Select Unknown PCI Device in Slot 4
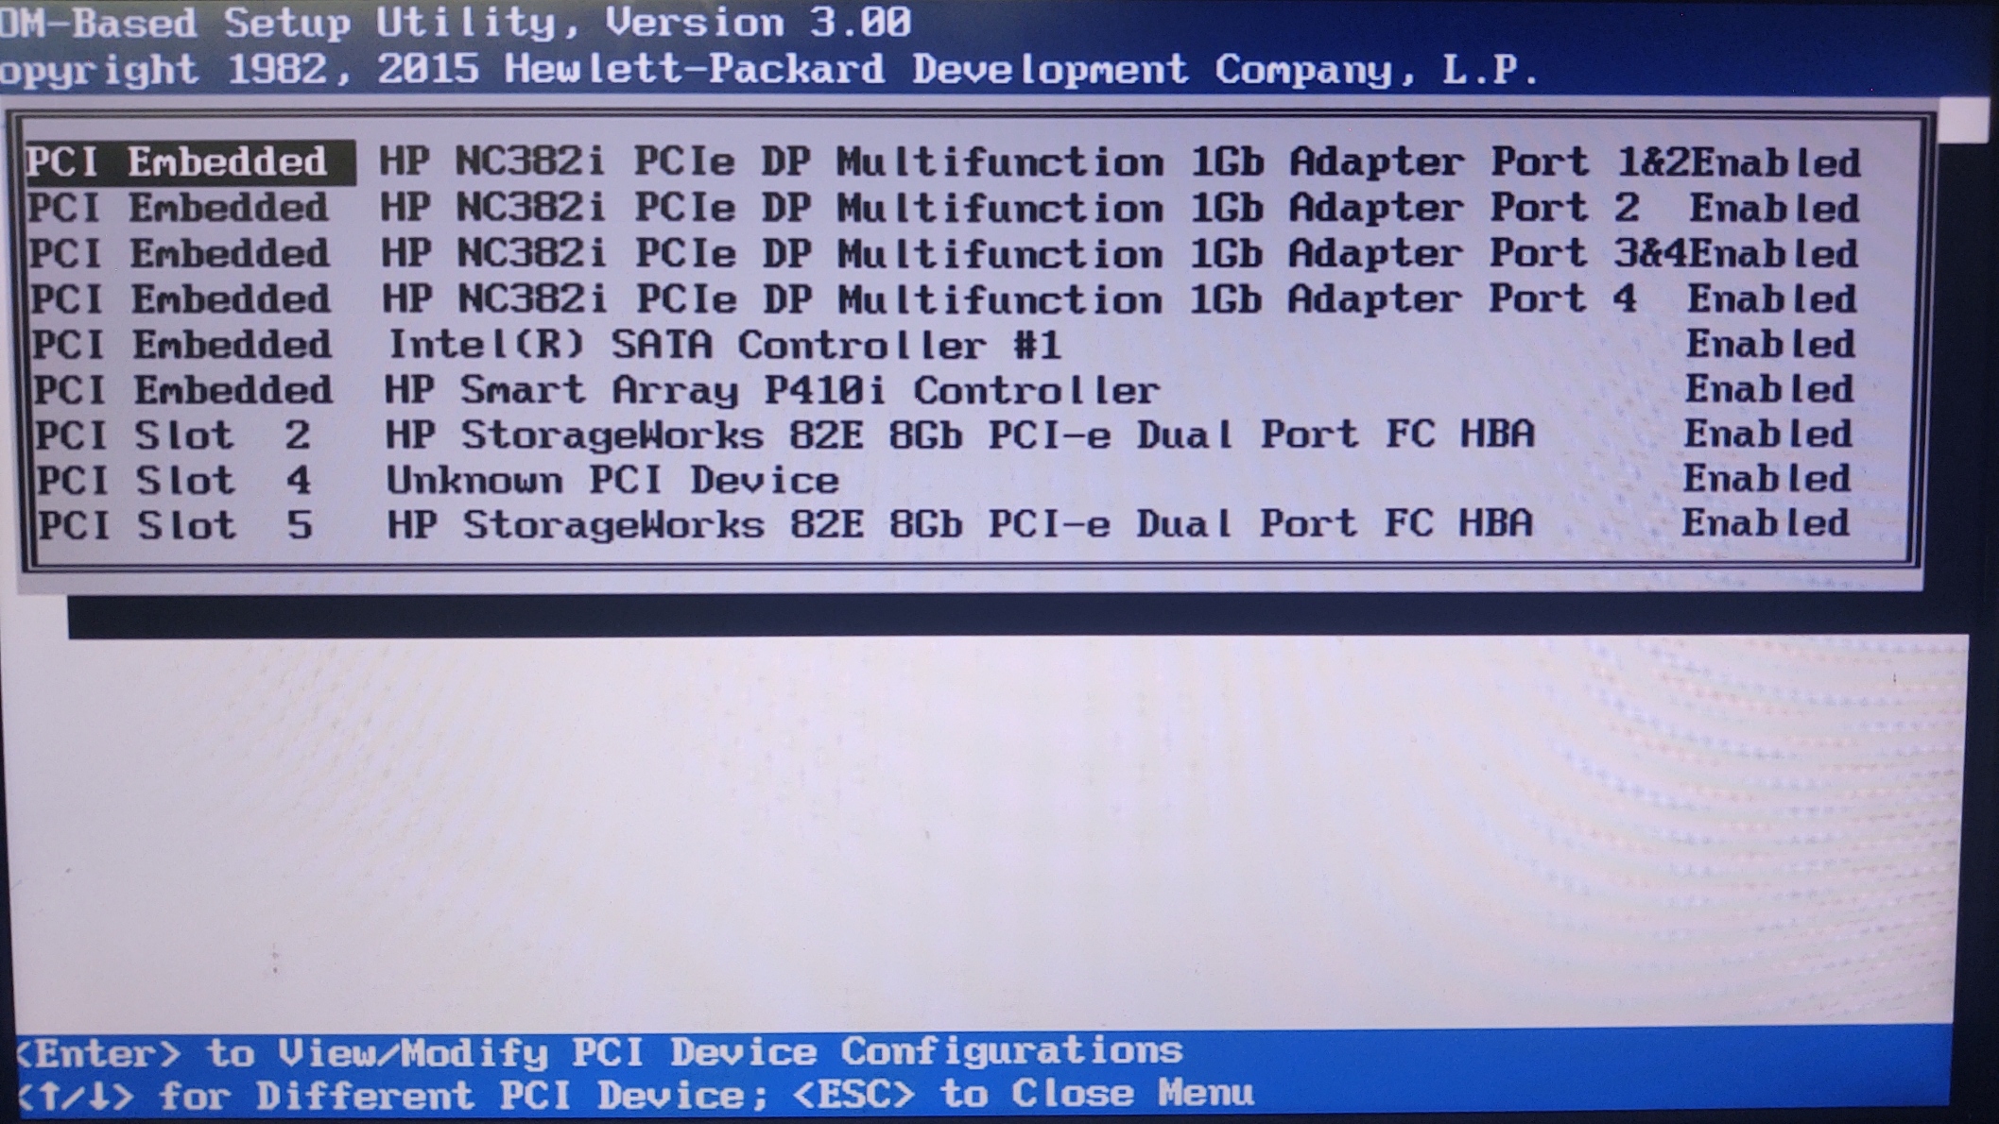Screen dimensions: 1999x1124 612,480
